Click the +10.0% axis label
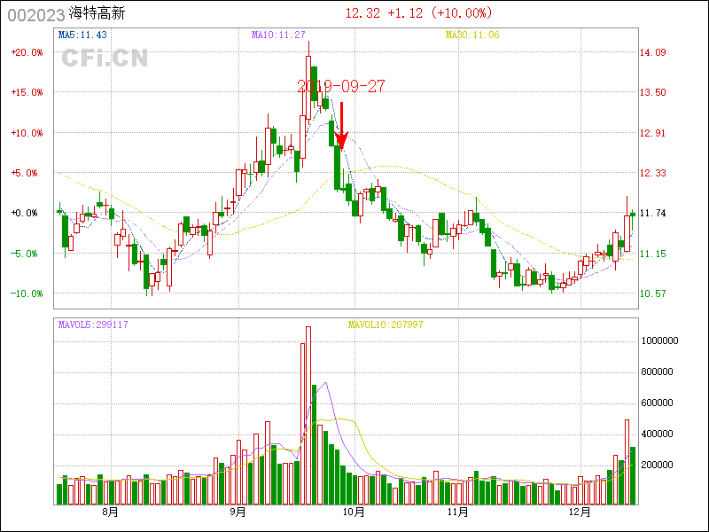709x532 pixels. pos(27,133)
